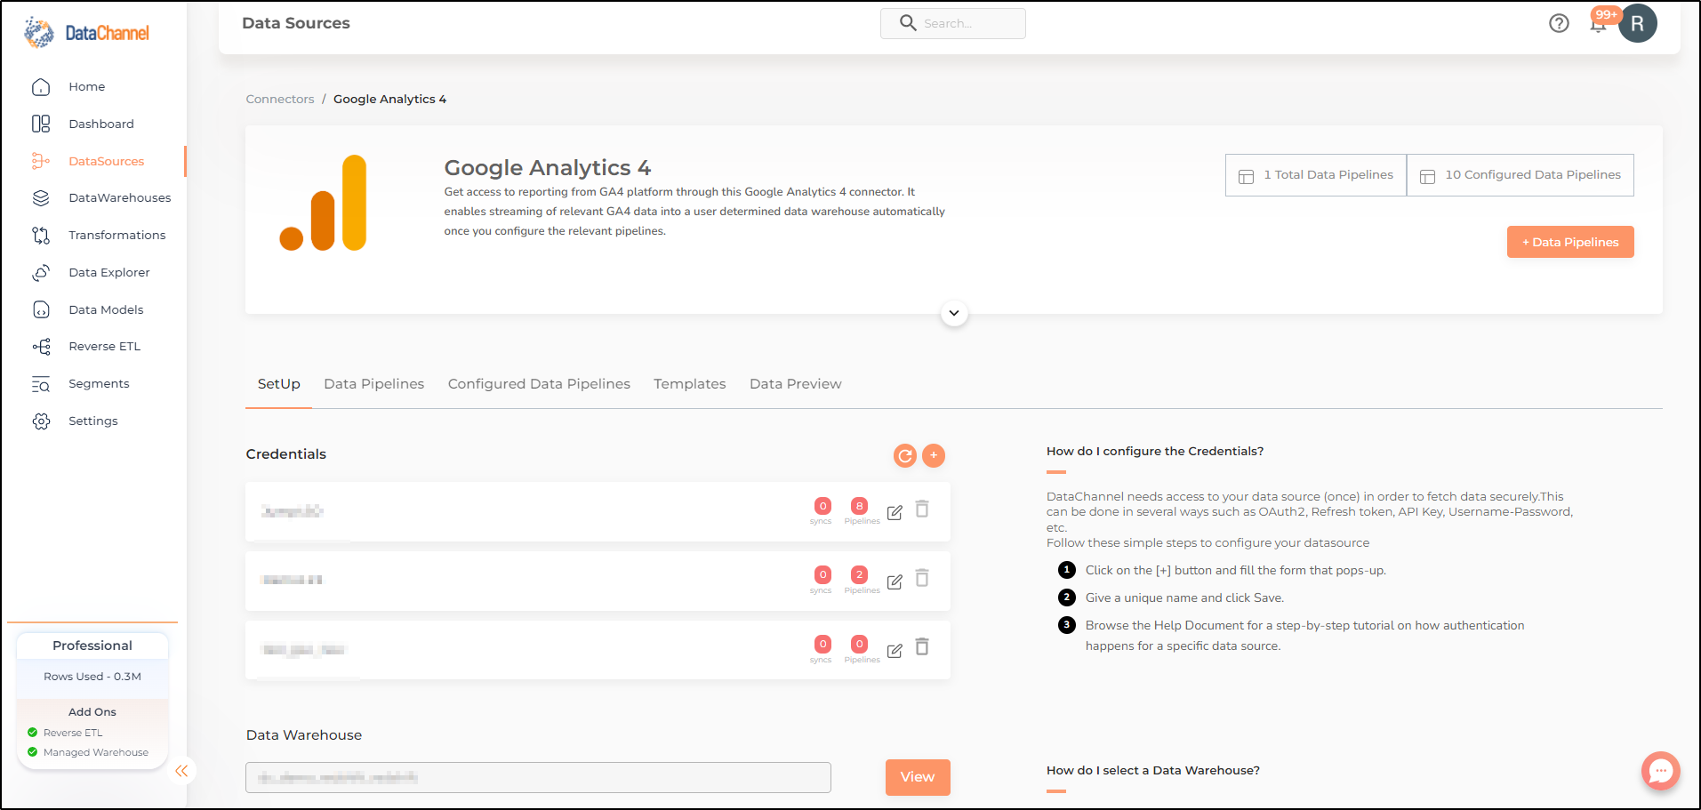Click 'How do I configure the Credentials?' heading

(1155, 452)
